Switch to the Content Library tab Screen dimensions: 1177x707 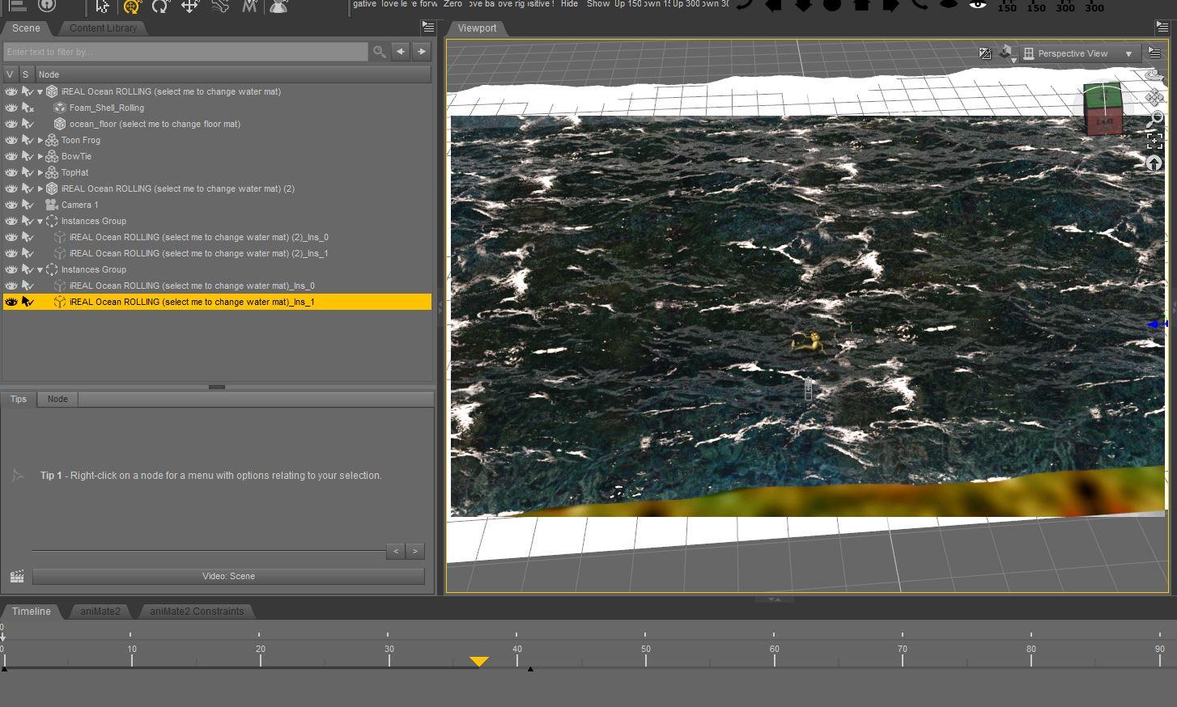103,28
